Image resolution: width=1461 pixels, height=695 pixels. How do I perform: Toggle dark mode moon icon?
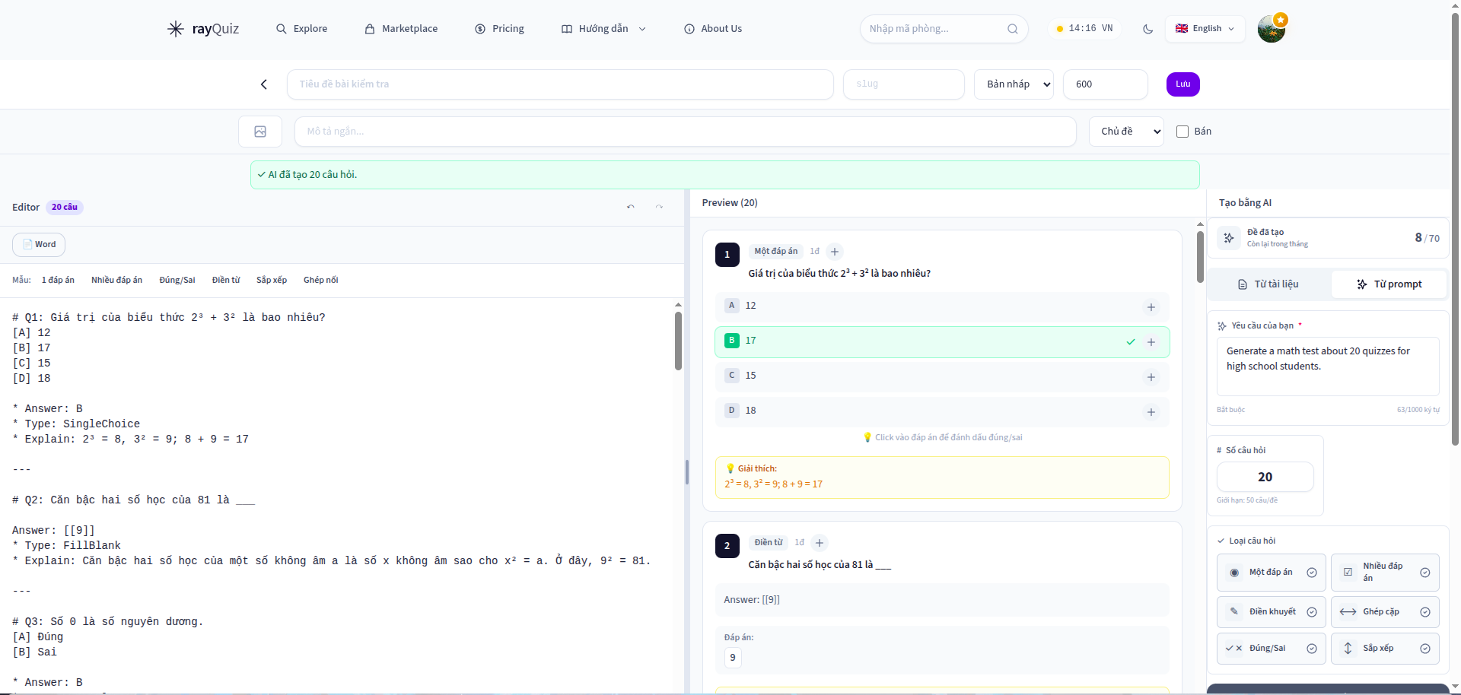pos(1147,29)
